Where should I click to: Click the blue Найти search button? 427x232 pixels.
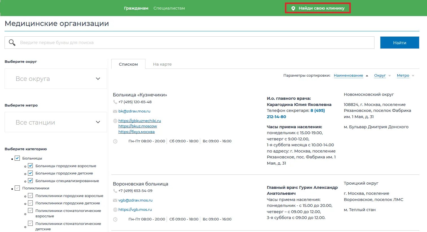400,43
